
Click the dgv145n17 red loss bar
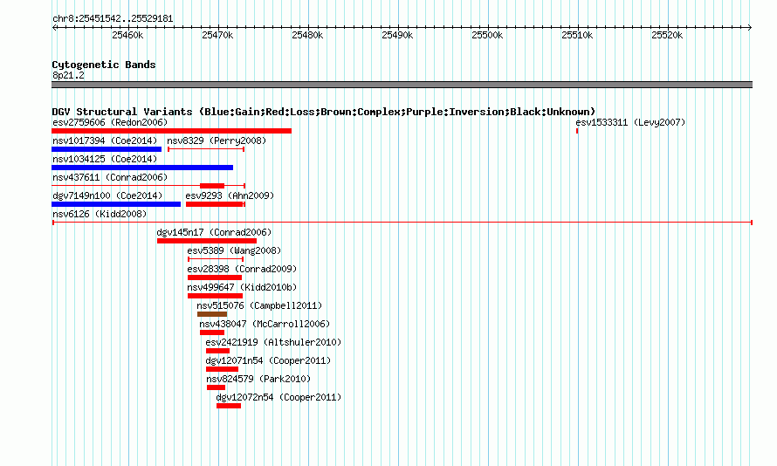pyautogui.click(x=207, y=241)
